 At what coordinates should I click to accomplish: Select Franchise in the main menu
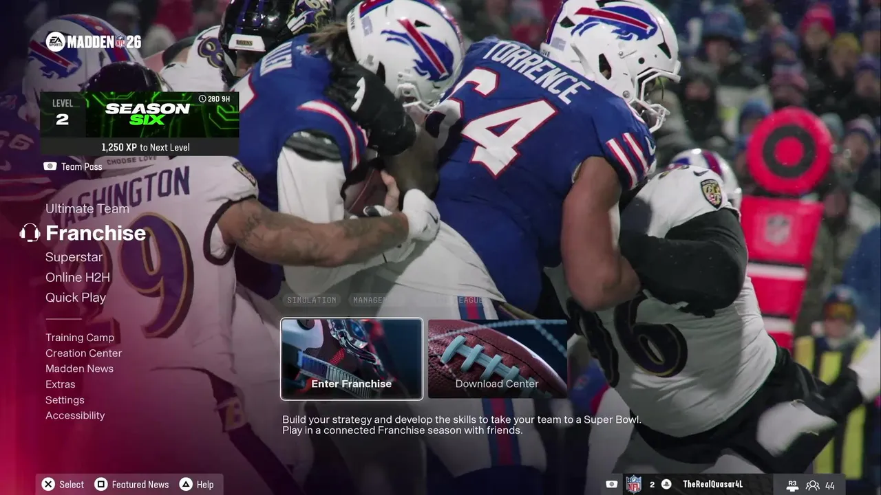96,233
